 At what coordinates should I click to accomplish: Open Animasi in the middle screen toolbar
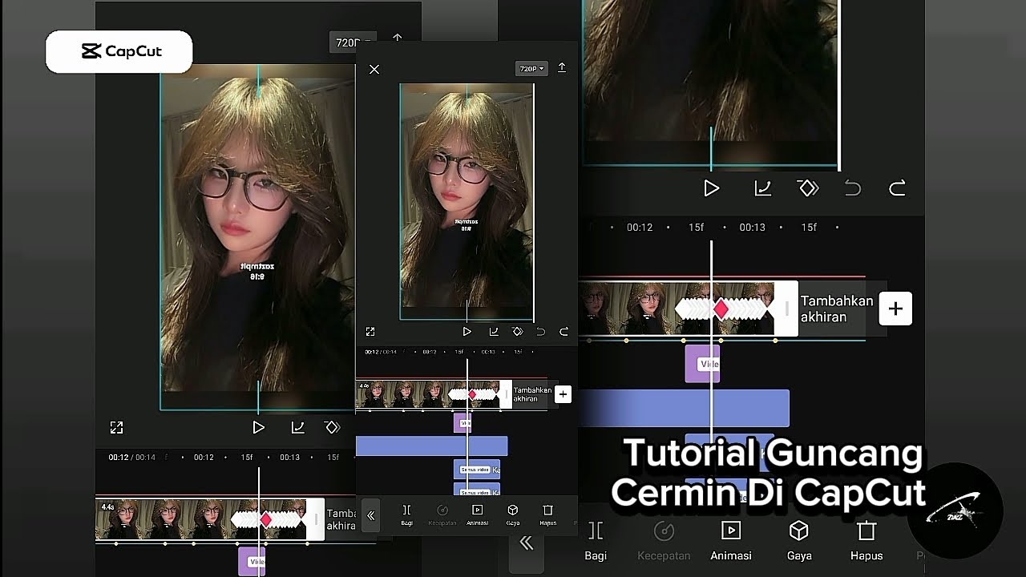478,514
